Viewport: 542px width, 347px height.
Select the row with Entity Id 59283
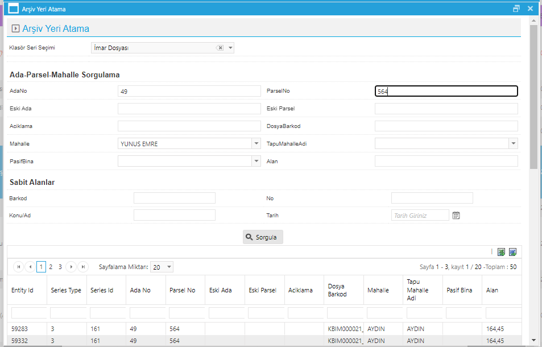point(264,329)
